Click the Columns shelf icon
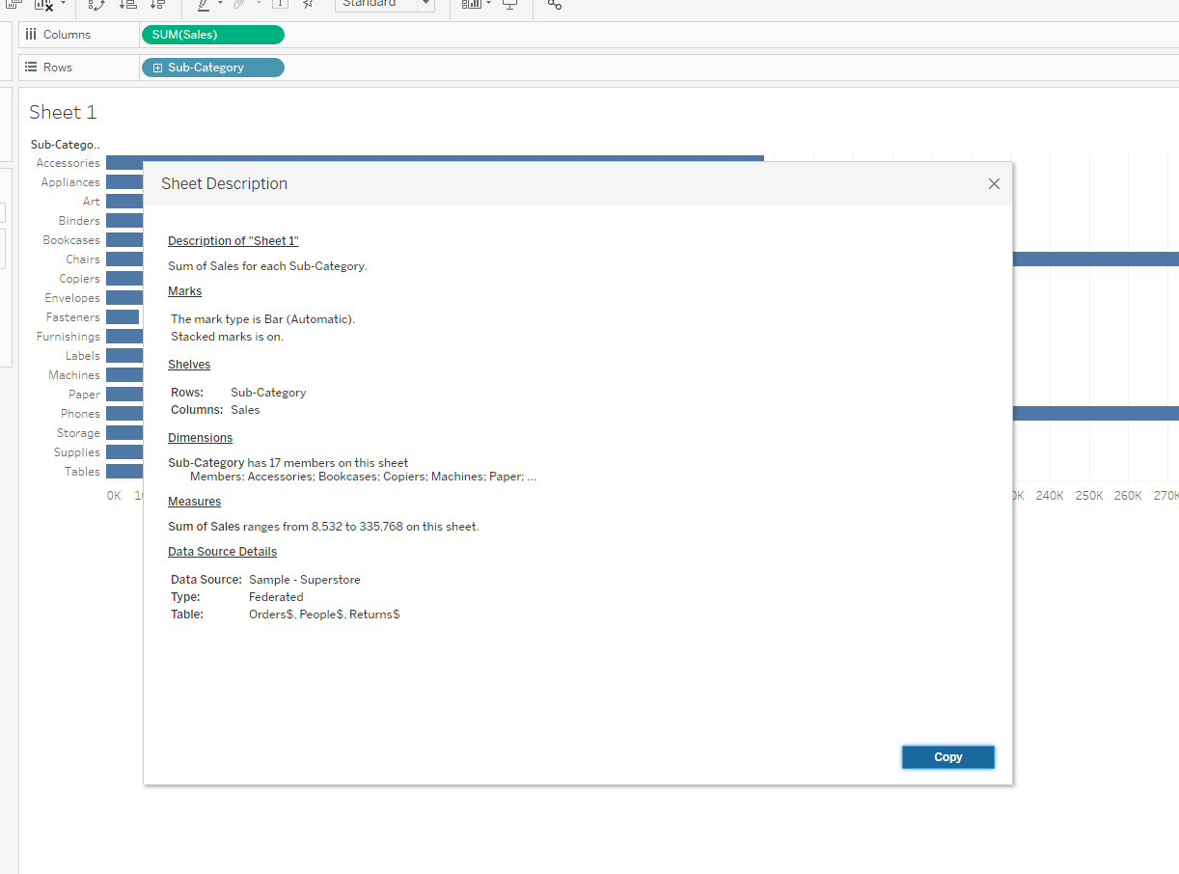This screenshot has width=1179, height=874. point(31,35)
